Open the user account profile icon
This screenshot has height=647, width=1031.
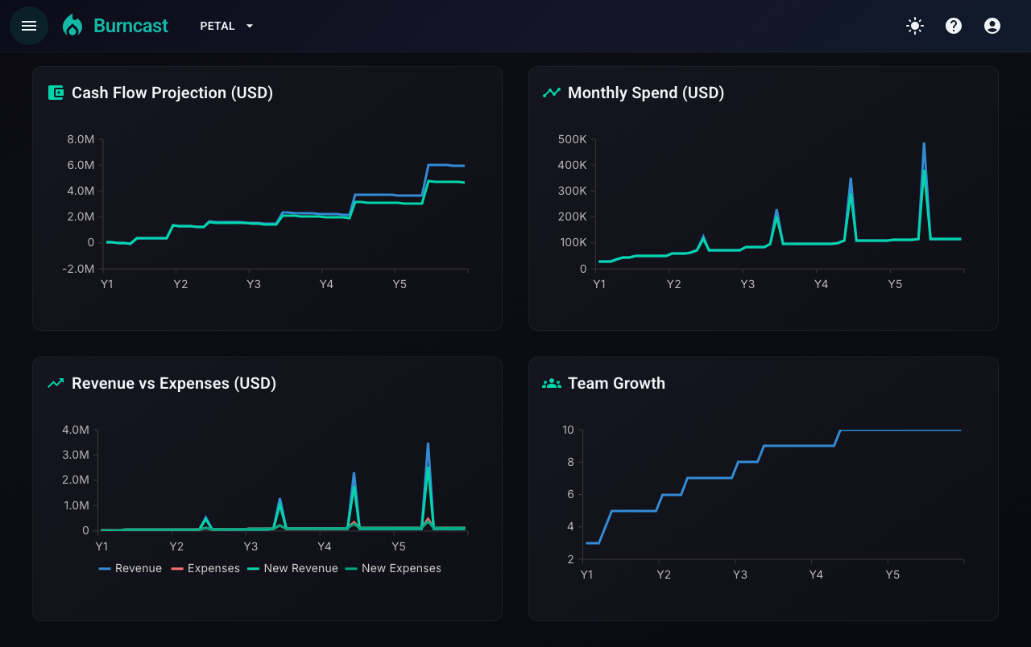[992, 26]
